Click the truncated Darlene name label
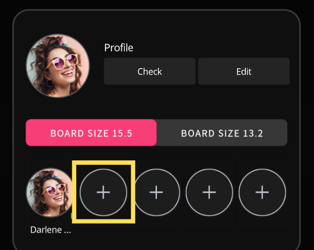Image resolution: width=314 pixels, height=250 pixels. click(51, 230)
